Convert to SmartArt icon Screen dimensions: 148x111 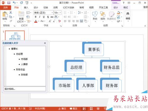click(x=86, y=21)
